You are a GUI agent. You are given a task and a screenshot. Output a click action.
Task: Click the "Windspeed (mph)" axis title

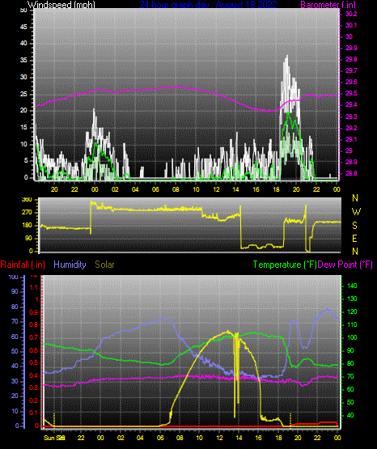(x=61, y=5)
